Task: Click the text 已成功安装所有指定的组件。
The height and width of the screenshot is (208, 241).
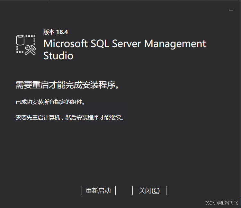Action: coord(50,102)
